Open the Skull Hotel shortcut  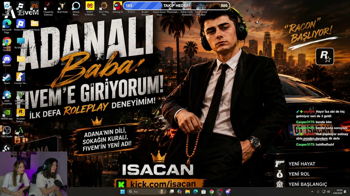62,8
